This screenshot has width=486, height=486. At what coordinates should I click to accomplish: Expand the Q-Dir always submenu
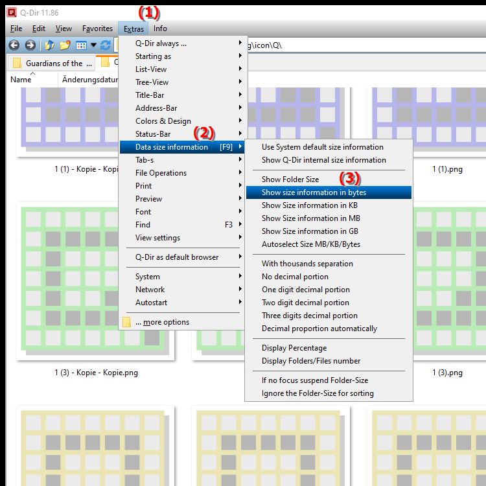click(x=183, y=43)
